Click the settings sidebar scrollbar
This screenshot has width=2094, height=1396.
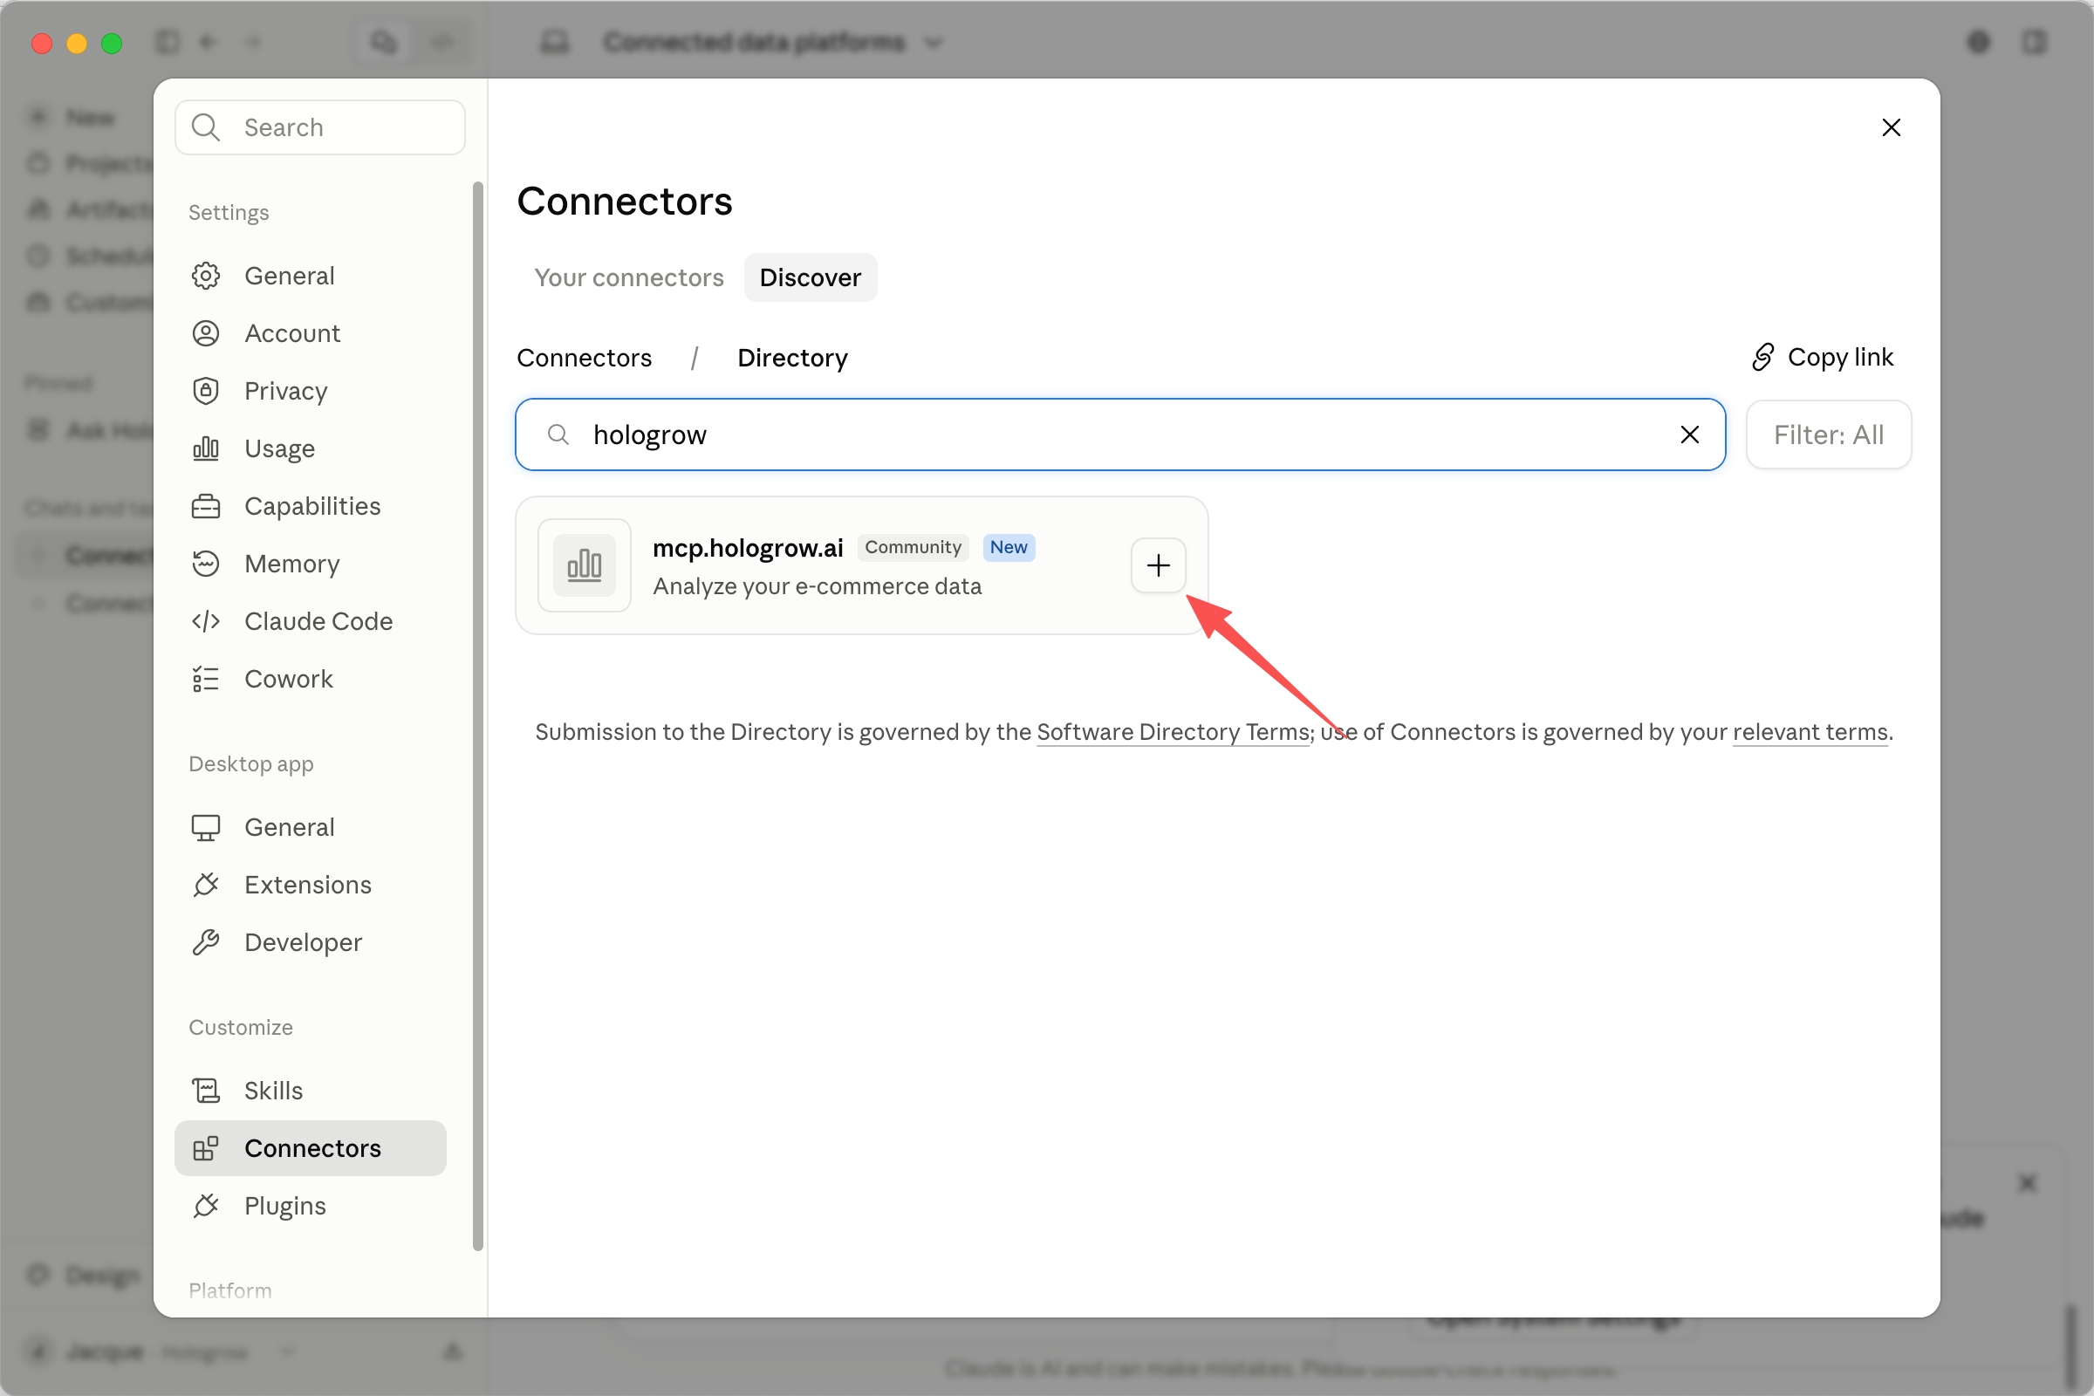click(x=478, y=715)
